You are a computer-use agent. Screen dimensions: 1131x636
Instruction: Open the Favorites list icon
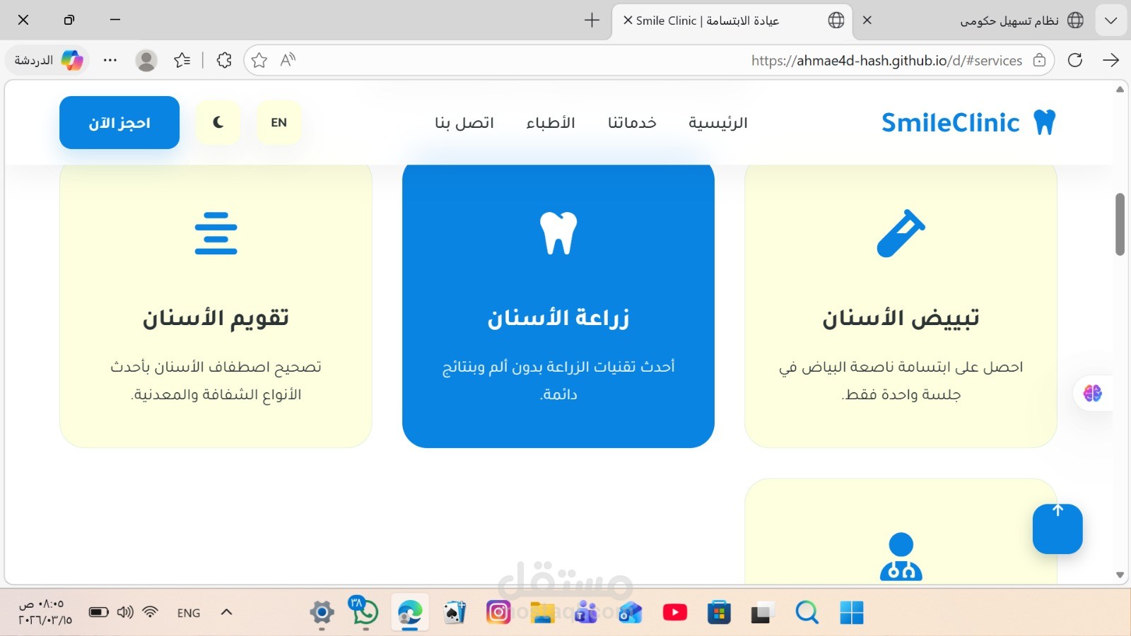point(182,60)
